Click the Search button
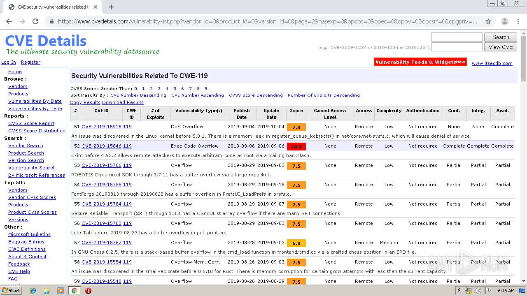The image size is (527, 296). tap(501, 37)
